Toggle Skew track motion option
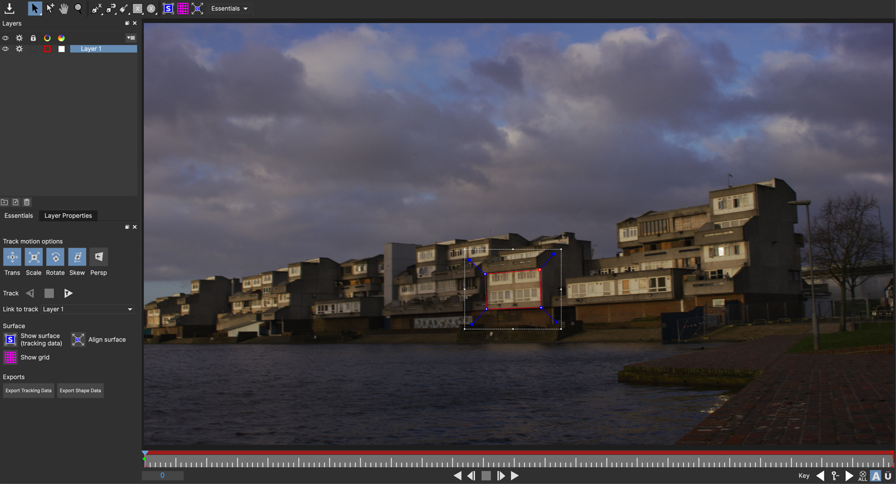The height and width of the screenshot is (484, 896). click(x=77, y=257)
